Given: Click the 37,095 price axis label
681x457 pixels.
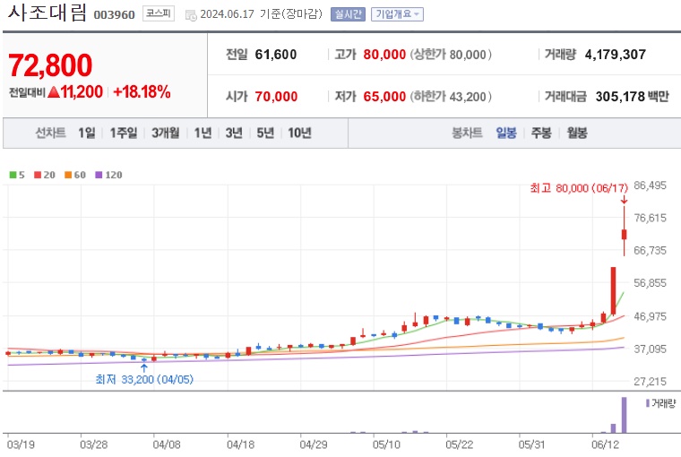Looking at the screenshot, I should 650,349.
